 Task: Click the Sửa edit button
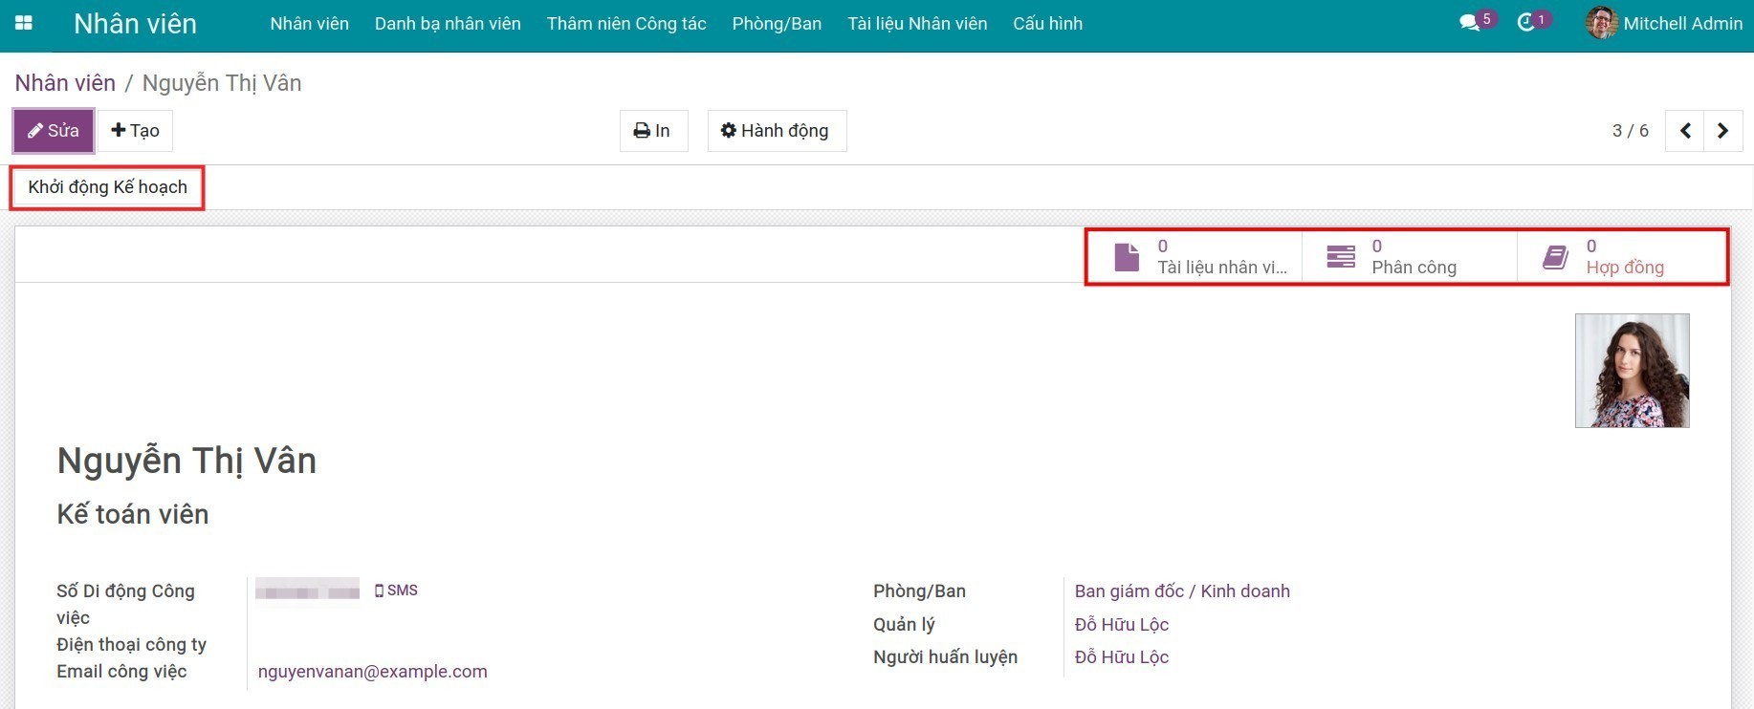pyautogui.click(x=54, y=131)
